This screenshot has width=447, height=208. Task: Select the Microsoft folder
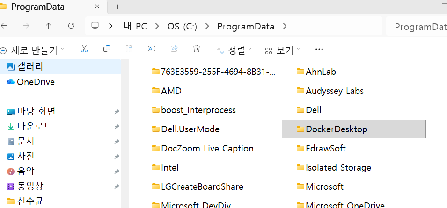click(320, 186)
